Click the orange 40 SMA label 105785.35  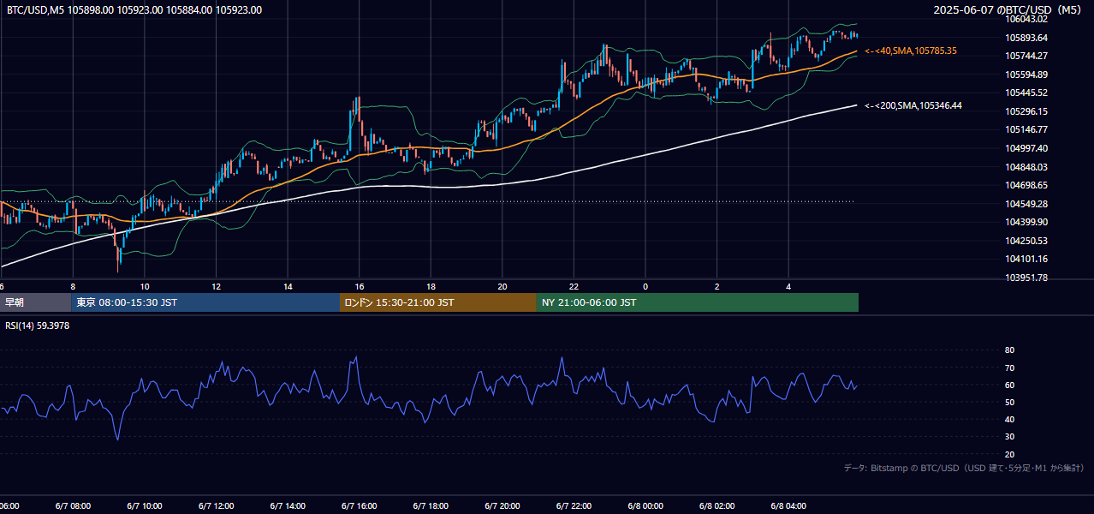point(911,51)
